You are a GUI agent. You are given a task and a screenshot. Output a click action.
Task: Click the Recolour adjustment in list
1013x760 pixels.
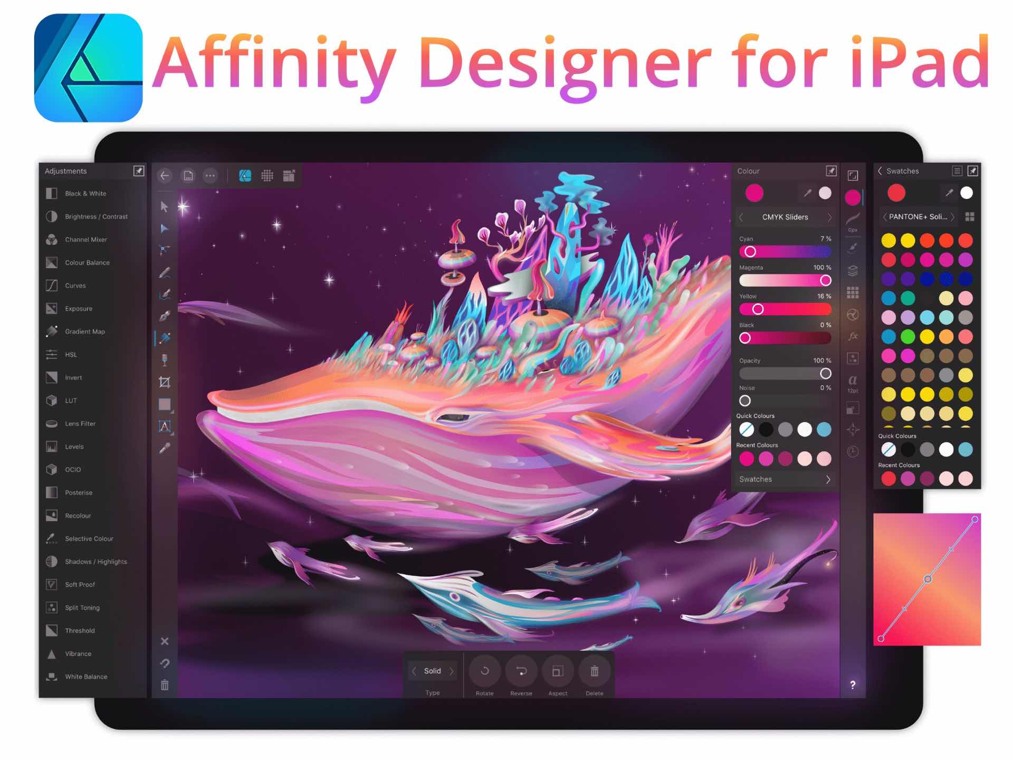[x=78, y=515]
